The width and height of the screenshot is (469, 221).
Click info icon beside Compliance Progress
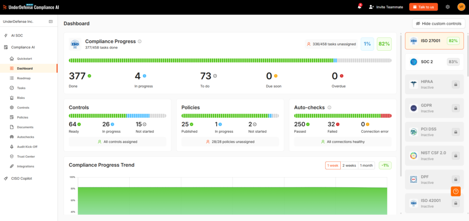(x=140, y=42)
